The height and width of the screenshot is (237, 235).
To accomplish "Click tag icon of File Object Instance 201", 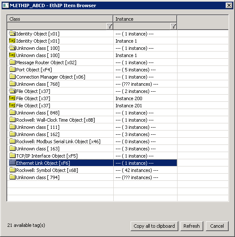I will 12,105.
